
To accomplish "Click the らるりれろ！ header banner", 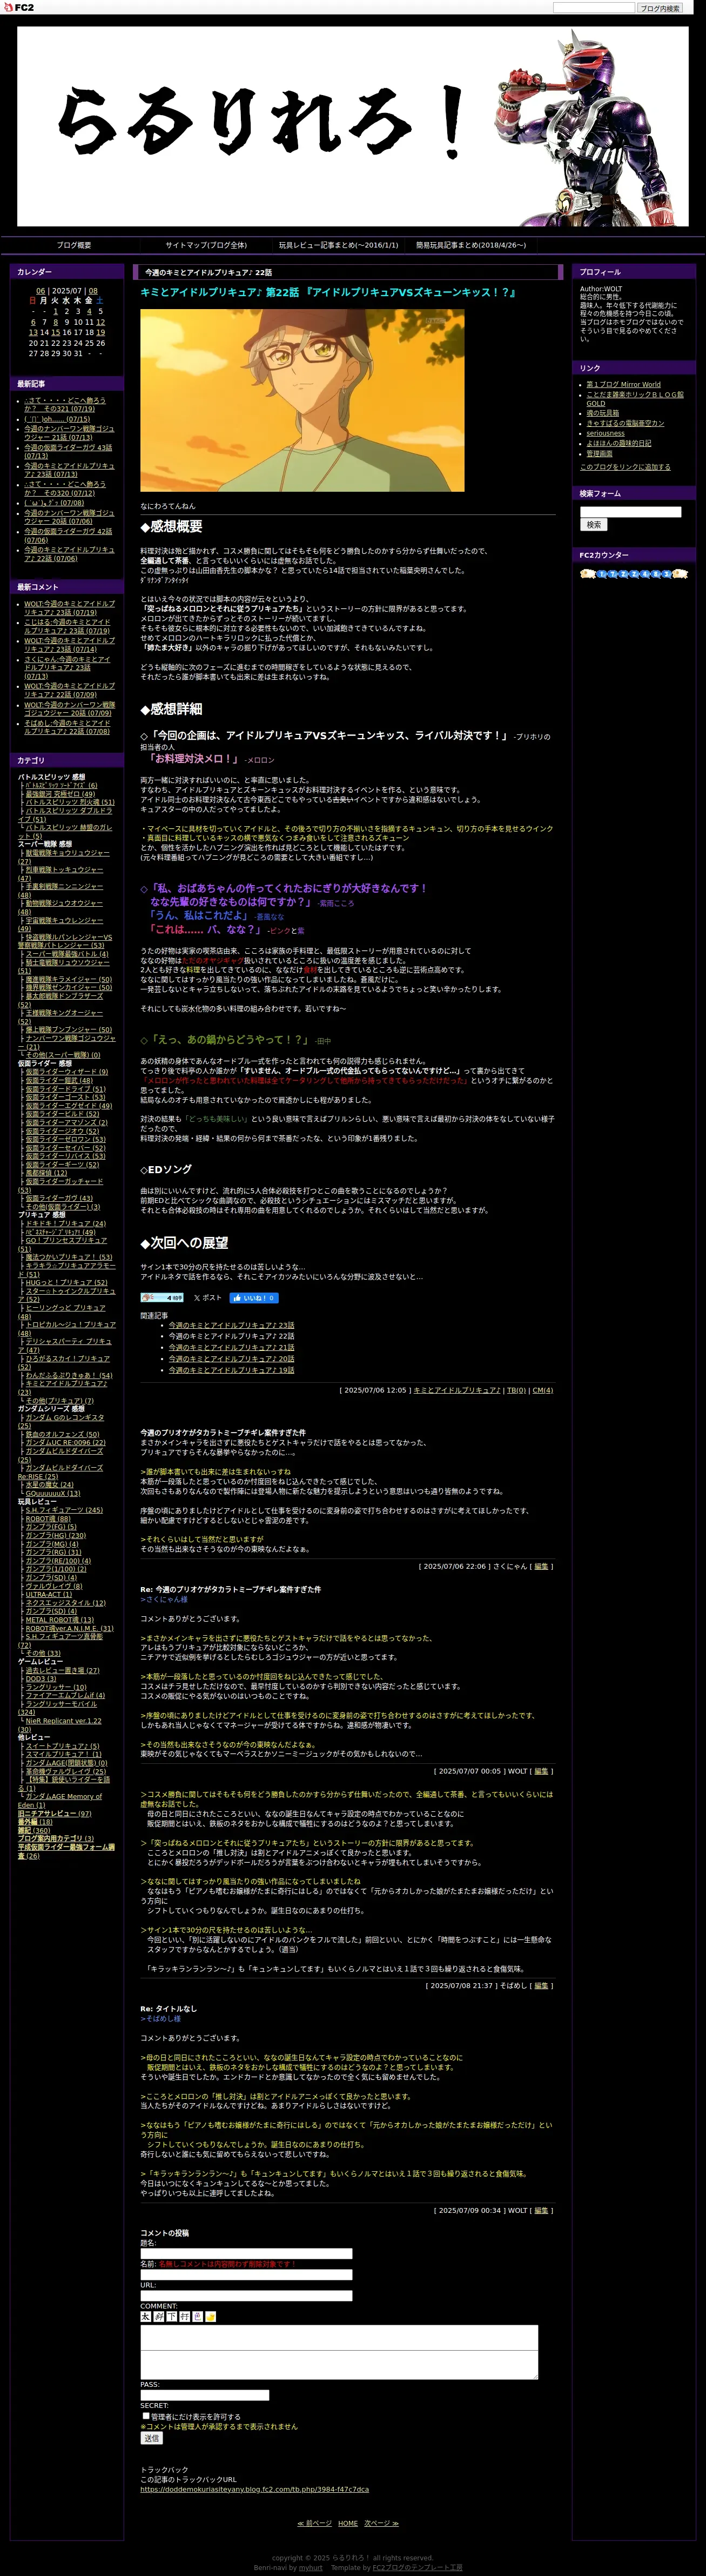I will (x=353, y=126).
